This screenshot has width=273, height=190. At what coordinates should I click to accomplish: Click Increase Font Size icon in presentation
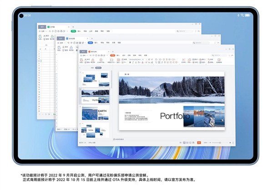tap(149, 59)
